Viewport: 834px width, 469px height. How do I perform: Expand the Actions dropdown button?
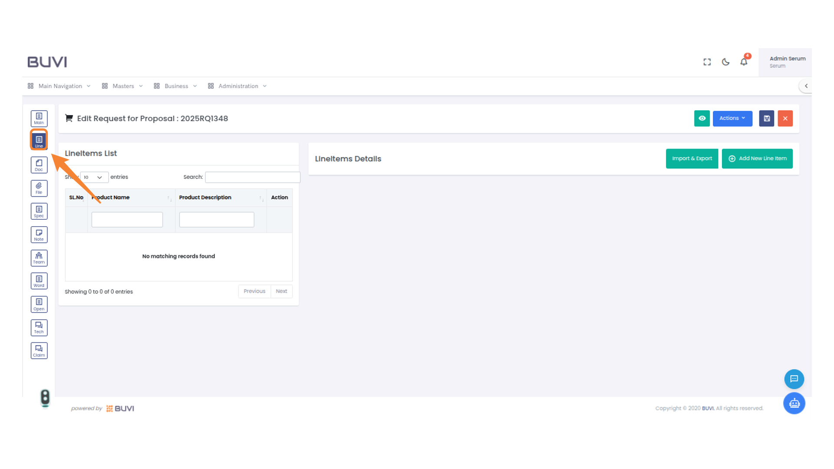tap(732, 119)
